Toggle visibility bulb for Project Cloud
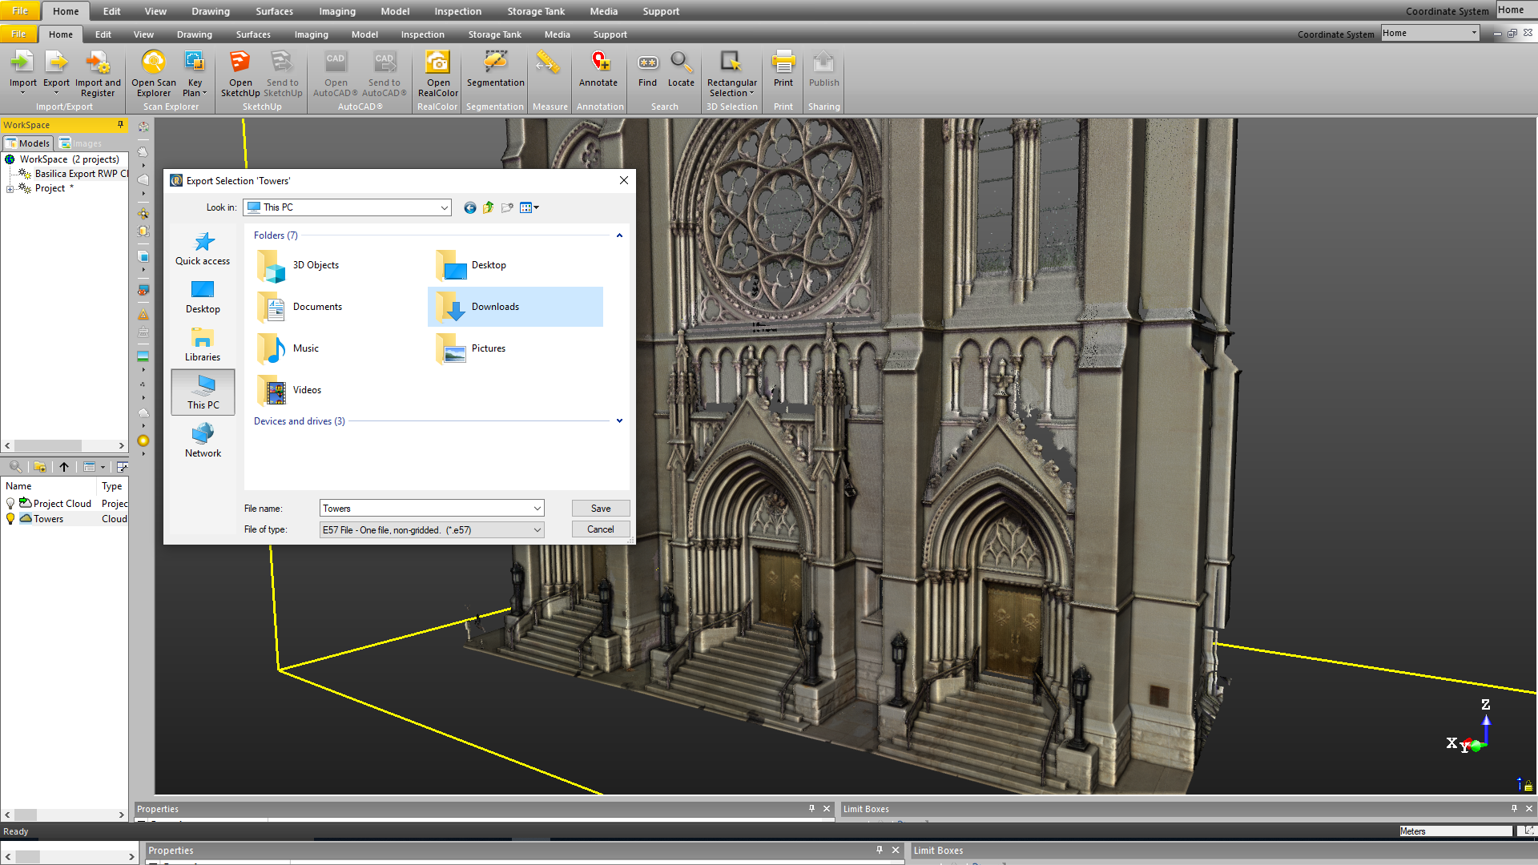Viewport: 1538px width, 865px height. (x=10, y=504)
